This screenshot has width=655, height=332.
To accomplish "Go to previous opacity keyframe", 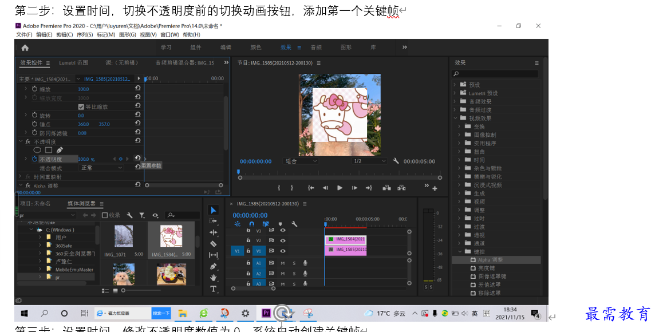I will point(115,159).
